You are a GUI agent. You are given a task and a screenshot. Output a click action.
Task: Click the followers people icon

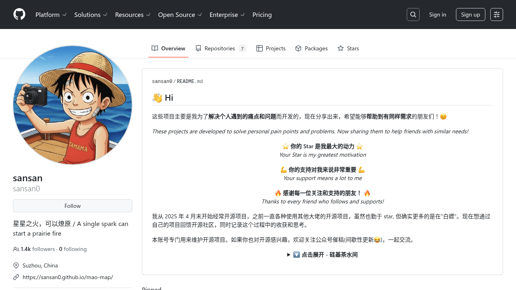(x=16, y=249)
